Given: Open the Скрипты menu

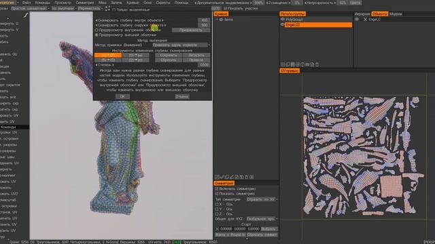Looking at the screenshot, I should (163, 3).
